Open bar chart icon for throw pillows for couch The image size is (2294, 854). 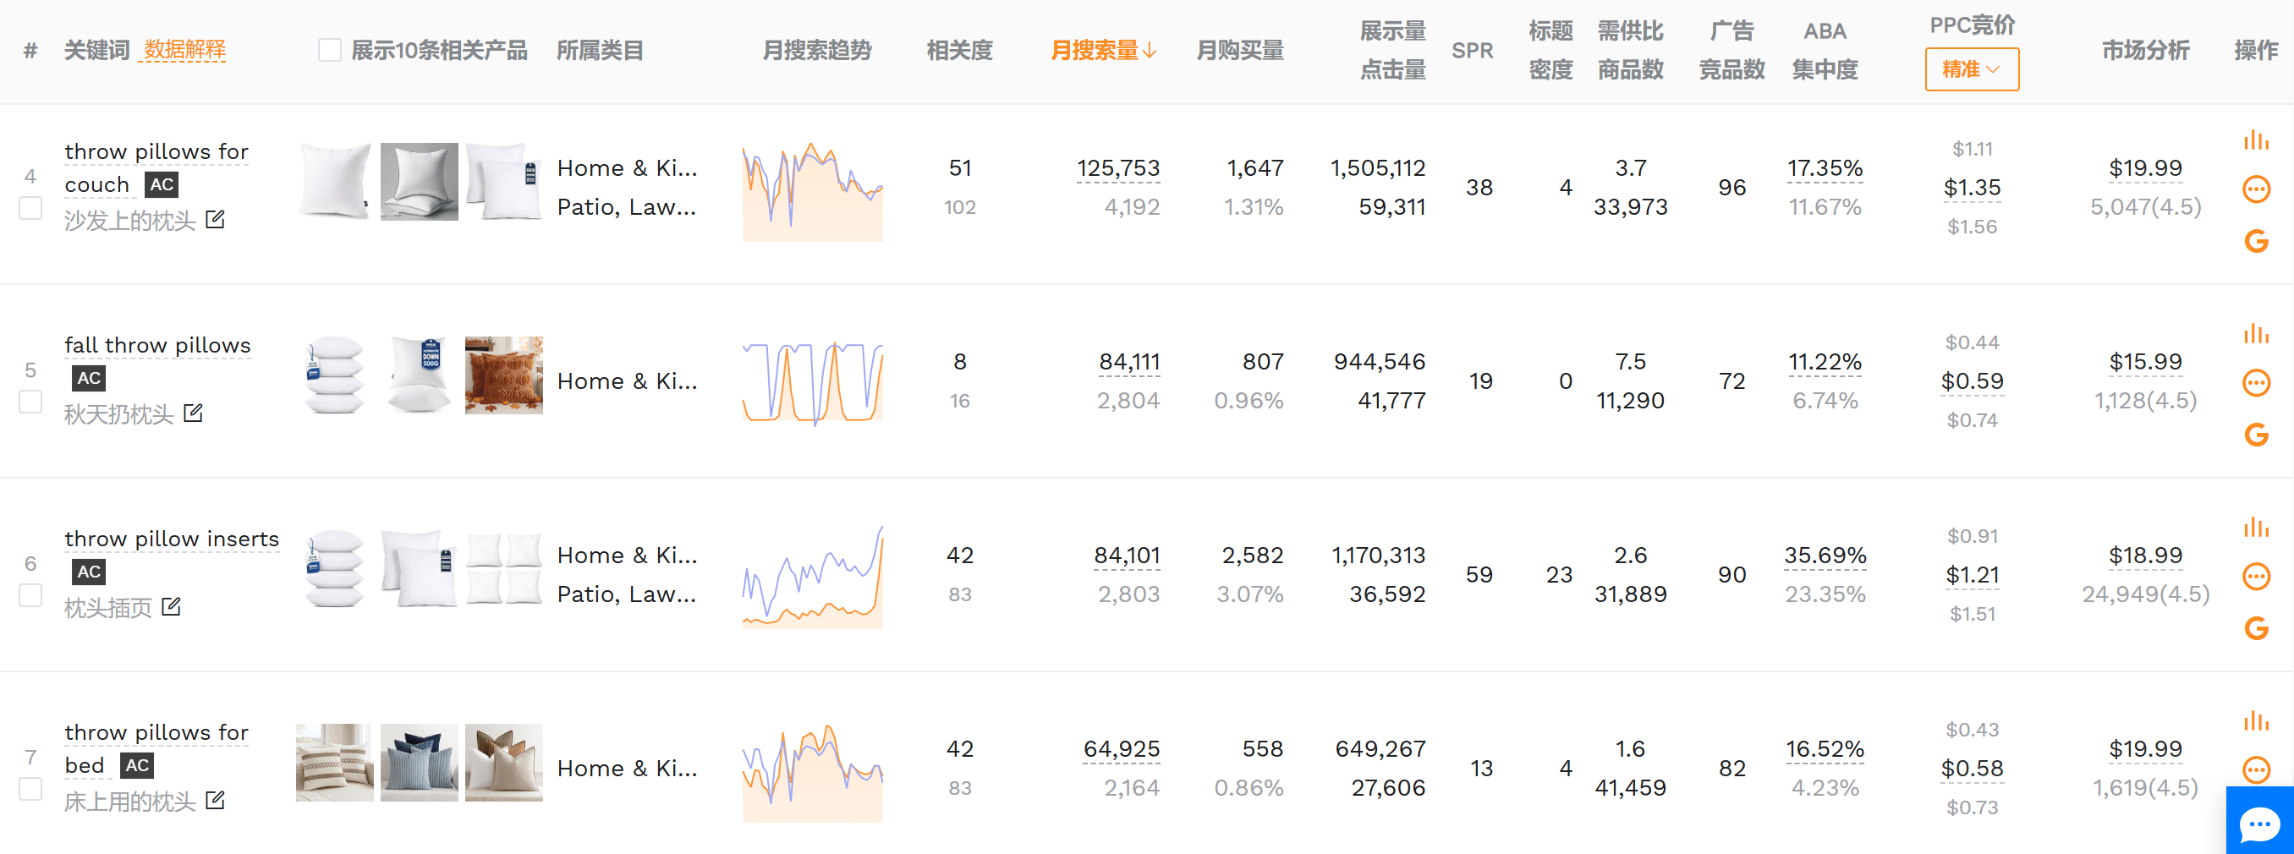[2255, 140]
